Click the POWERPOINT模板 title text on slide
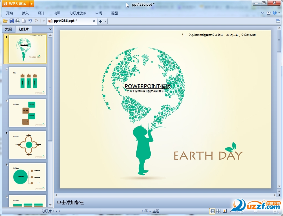 148,86
